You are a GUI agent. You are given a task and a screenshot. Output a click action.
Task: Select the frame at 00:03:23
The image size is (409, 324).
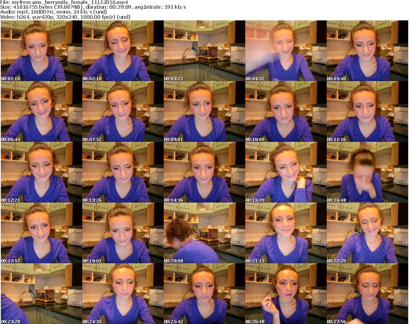(x=204, y=51)
